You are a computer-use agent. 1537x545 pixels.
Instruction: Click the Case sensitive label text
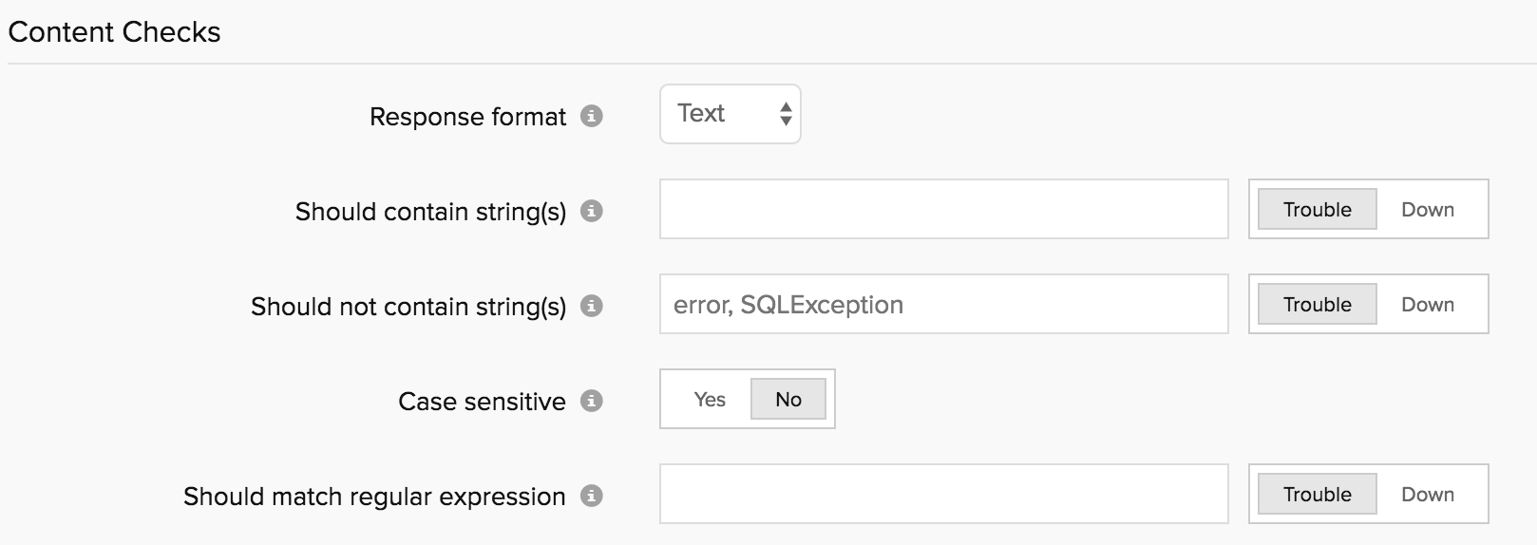pyautogui.click(x=482, y=402)
